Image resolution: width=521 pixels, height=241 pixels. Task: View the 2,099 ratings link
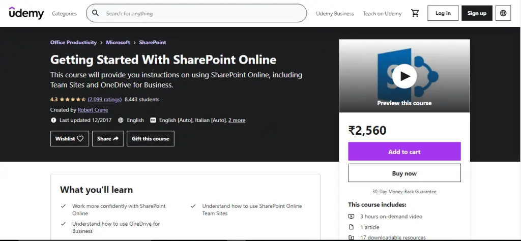pyautogui.click(x=104, y=100)
